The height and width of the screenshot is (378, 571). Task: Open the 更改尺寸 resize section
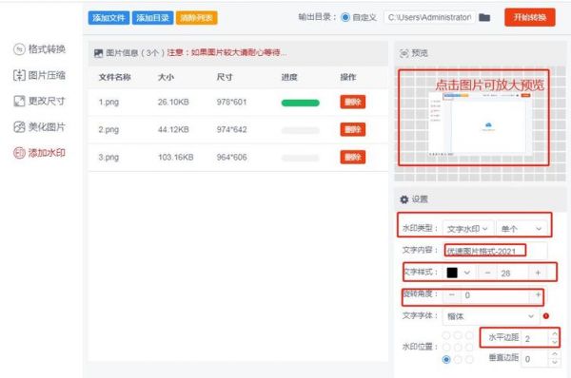(x=39, y=101)
